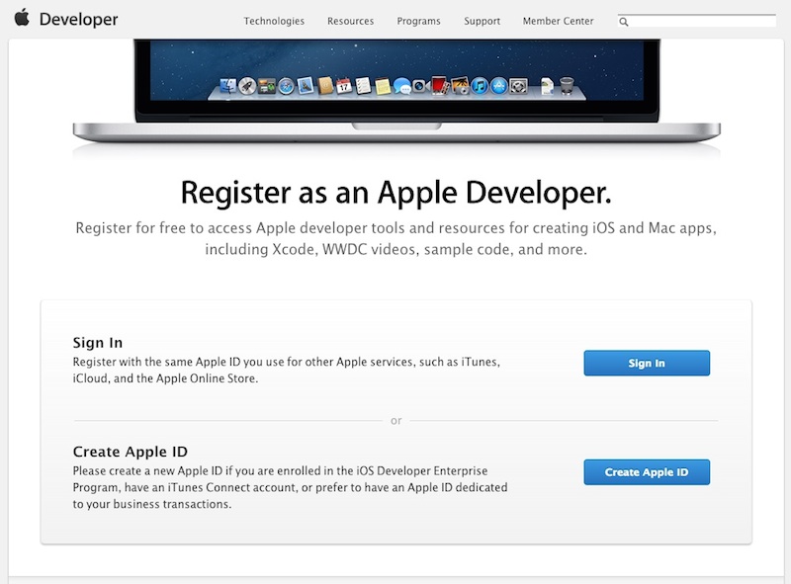
Task: Click the iTunes icon in the dock
Action: point(481,84)
